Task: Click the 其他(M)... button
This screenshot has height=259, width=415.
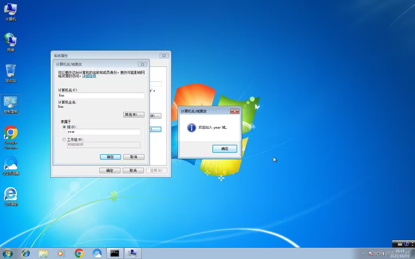Action: 134,115
